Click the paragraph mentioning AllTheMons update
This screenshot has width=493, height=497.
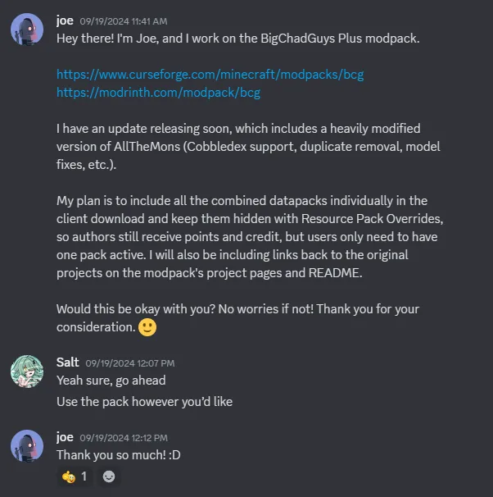pyautogui.click(x=237, y=146)
